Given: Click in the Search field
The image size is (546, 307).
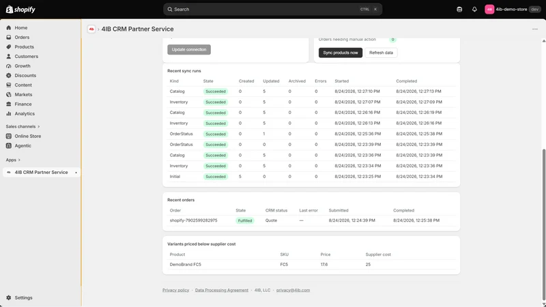Looking at the screenshot, I should 272,10.
